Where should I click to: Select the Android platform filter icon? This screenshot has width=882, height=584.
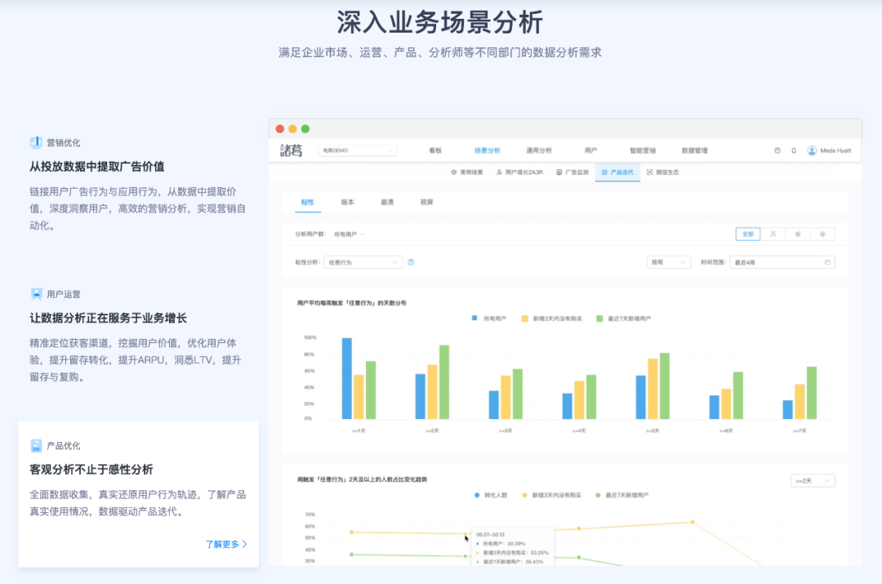pyautogui.click(x=822, y=234)
